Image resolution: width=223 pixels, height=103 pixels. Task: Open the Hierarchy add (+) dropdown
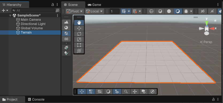pyautogui.click(x=5, y=10)
